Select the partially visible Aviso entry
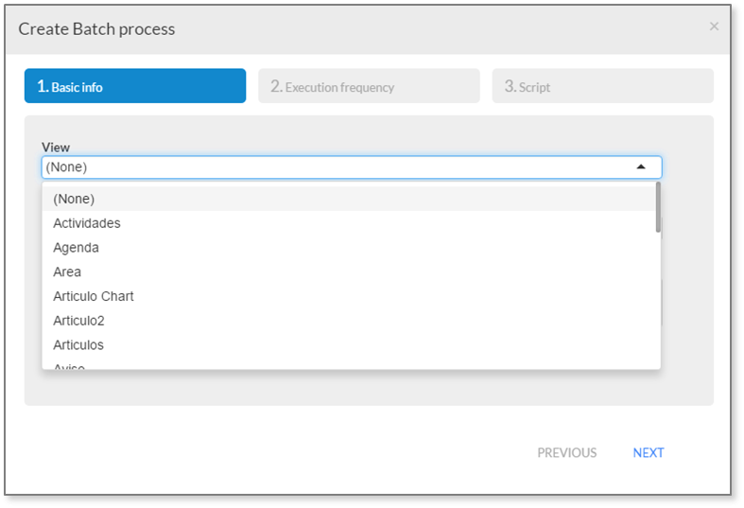The image size is (744, 508). pyautogui.click(x=349, y=365)
